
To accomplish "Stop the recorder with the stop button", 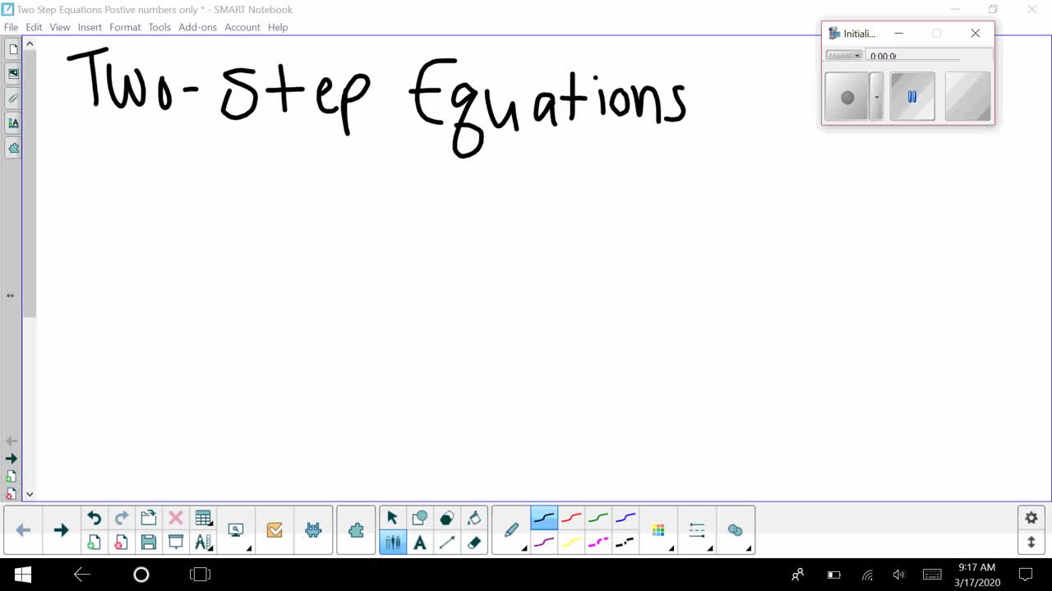I will click(967, 96).
